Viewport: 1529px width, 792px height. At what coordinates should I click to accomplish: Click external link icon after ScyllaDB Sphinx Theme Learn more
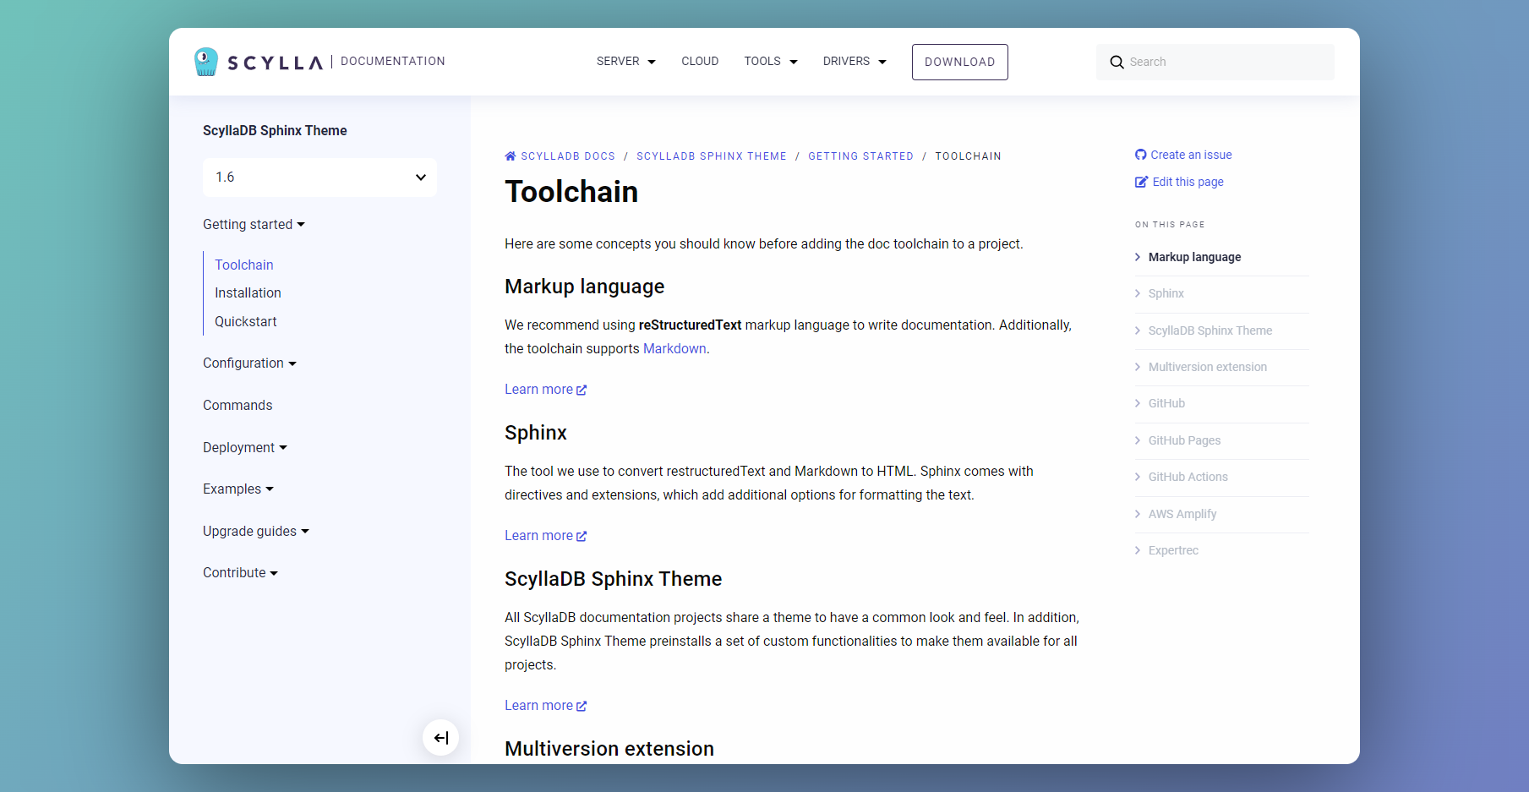[582, 706]
